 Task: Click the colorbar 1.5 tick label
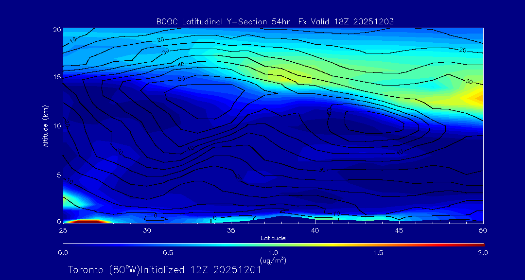click(x=378, y=253)
